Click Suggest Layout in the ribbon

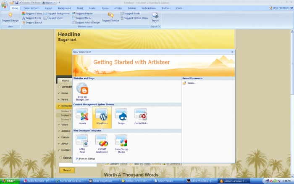point(32,23)
